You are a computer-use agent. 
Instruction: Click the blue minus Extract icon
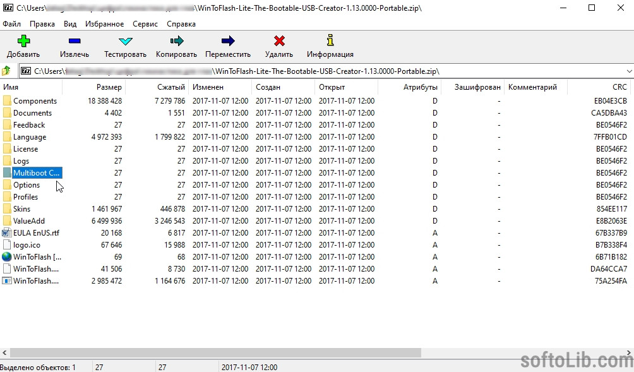(75, 41)
